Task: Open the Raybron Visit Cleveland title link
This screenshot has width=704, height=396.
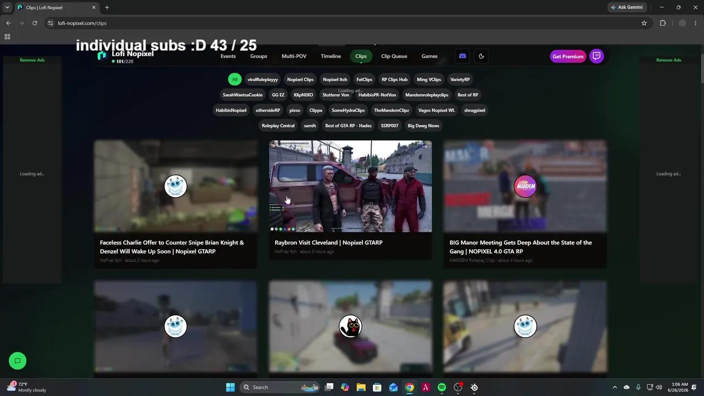Action: (328, 243)
